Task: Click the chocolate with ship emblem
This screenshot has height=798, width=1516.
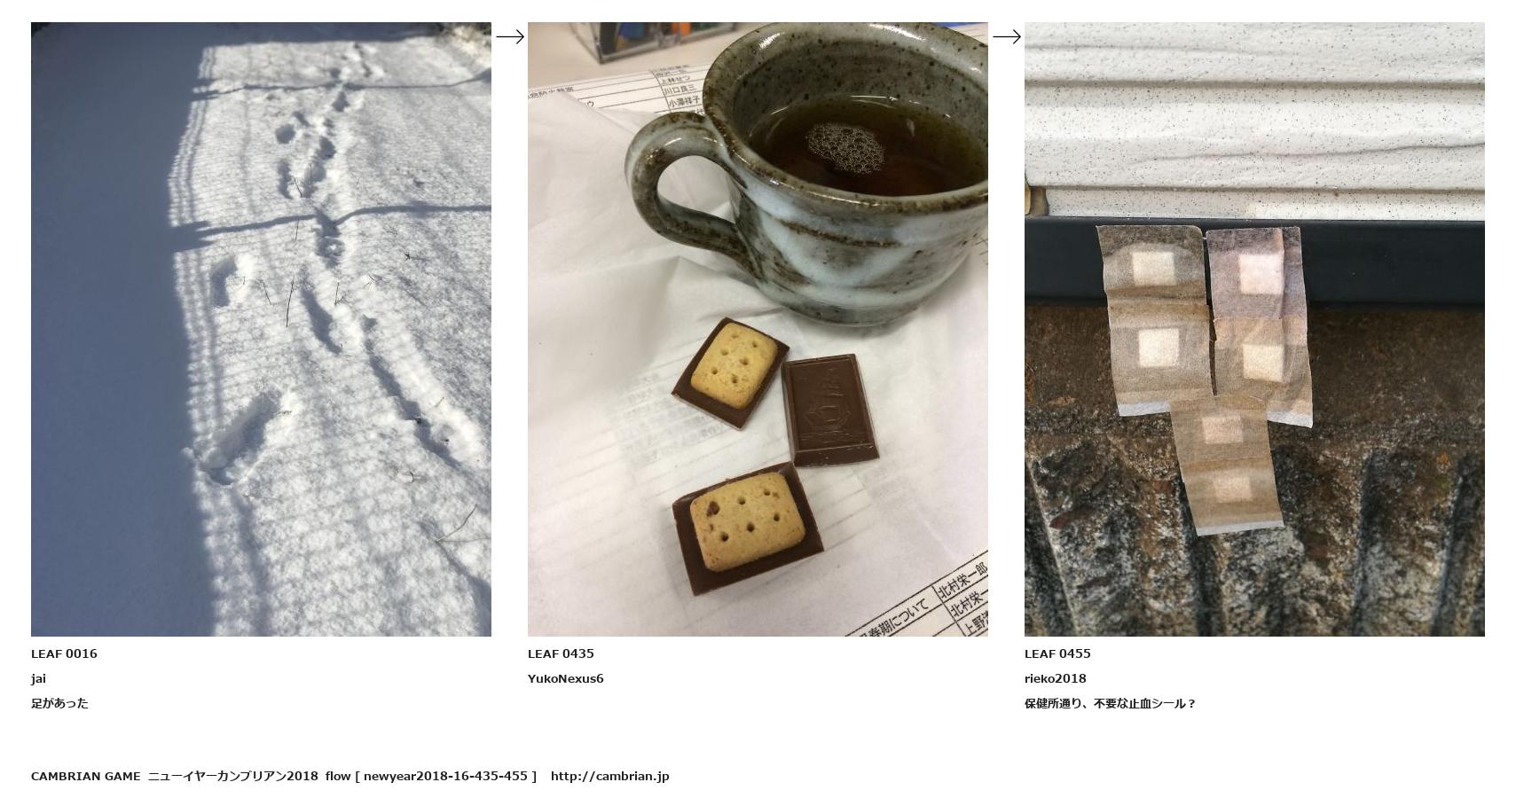Action: [x=830, y=410]
